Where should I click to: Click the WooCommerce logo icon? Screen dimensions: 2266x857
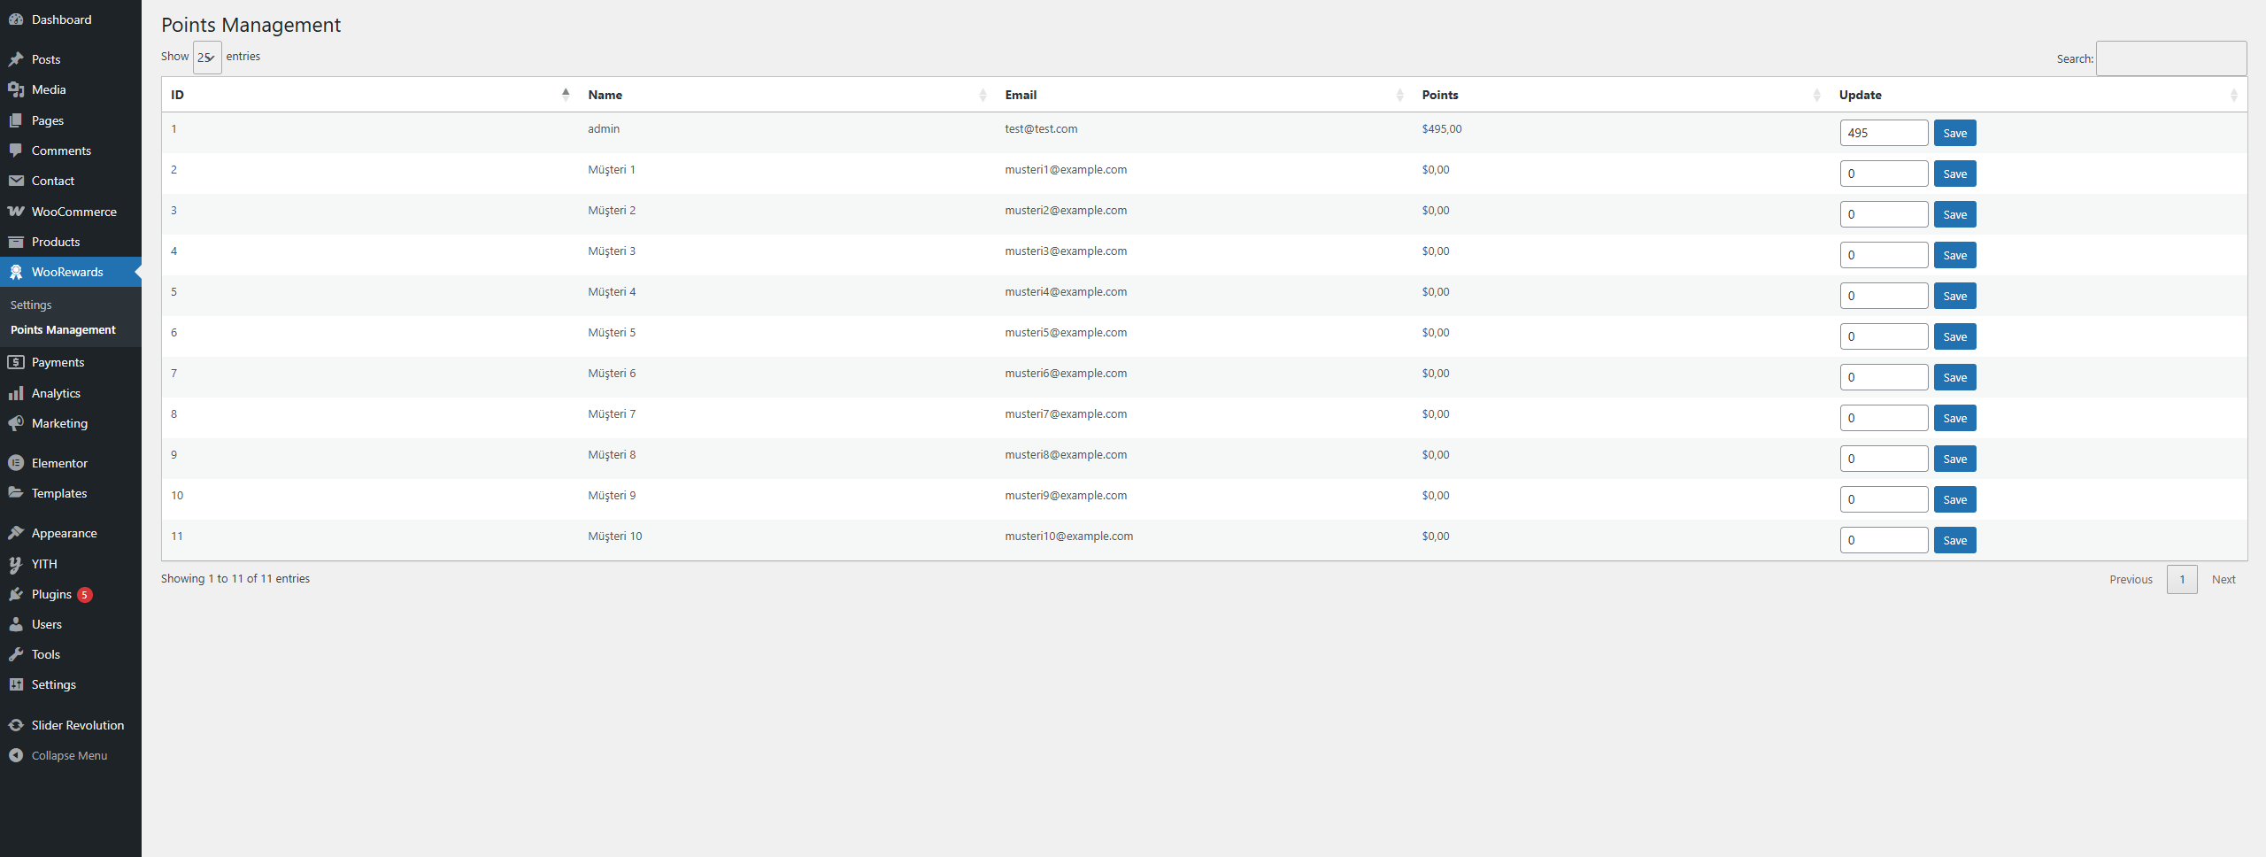coord(16,212)
